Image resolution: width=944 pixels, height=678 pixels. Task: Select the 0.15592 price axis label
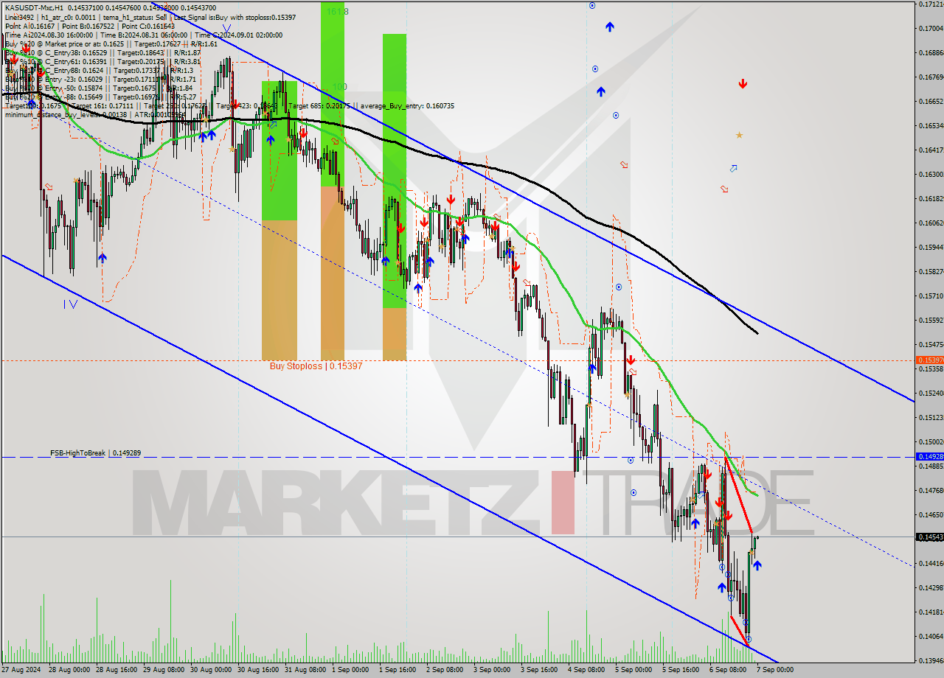pyautogui.click(x=930, y=321)
